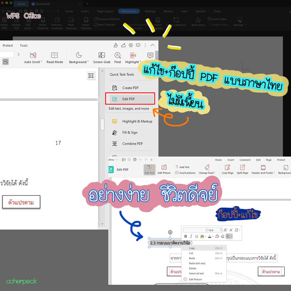291x291 pixels.
Task: Select the Edit Picture tool
Action: (164, 169)
